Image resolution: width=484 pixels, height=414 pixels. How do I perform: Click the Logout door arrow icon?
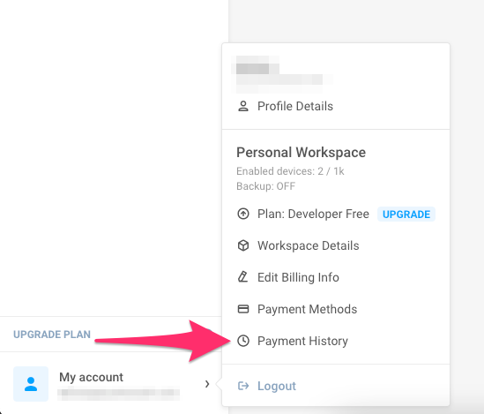point(243,386)
